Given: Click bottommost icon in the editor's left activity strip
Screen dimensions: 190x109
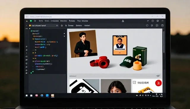Looking at the screenshot, I should click(x=26, y=73).
